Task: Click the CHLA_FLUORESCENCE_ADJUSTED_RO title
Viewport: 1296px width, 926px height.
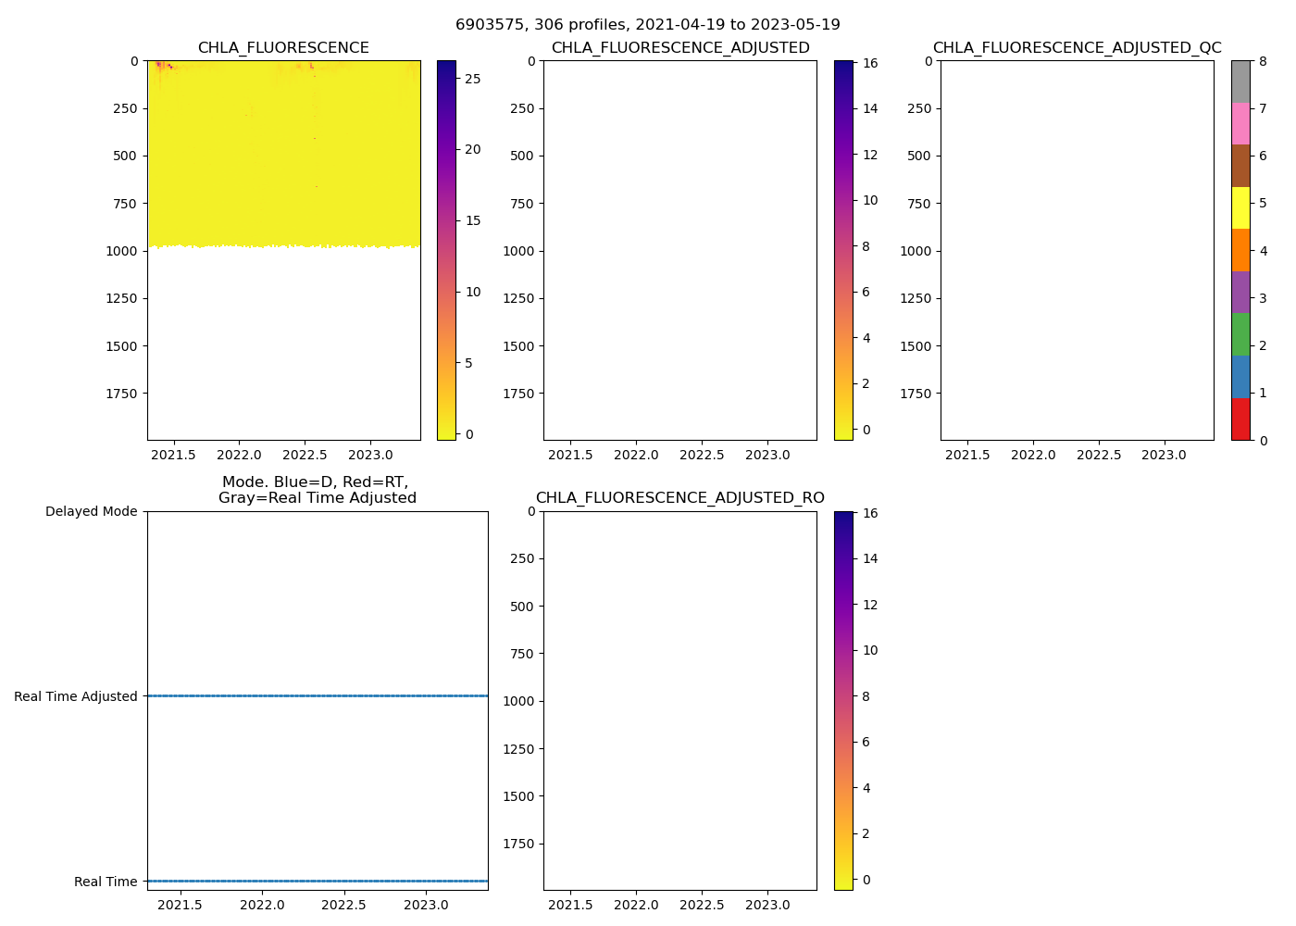Action: [680, 498]
